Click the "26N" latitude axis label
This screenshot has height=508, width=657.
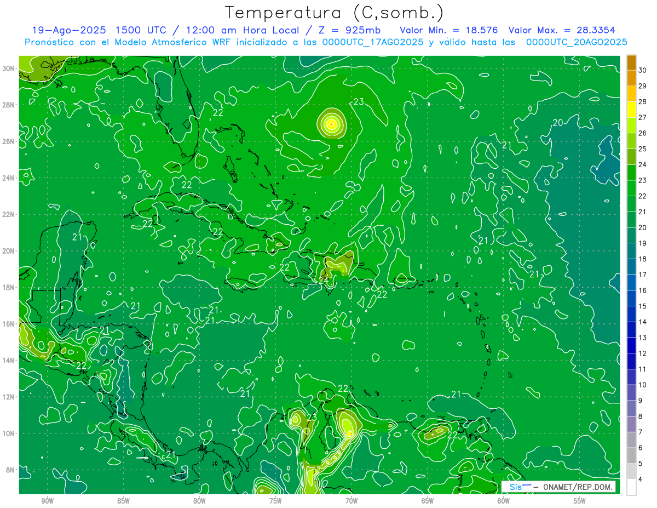click(9, 141)
